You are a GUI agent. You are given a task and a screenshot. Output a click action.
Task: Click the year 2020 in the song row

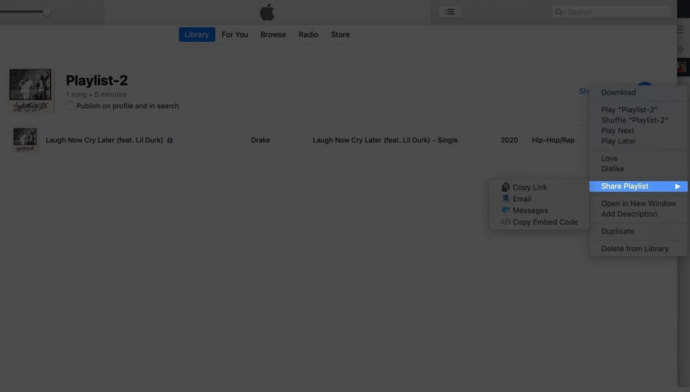pyautogui.click(x=509, y=140)
